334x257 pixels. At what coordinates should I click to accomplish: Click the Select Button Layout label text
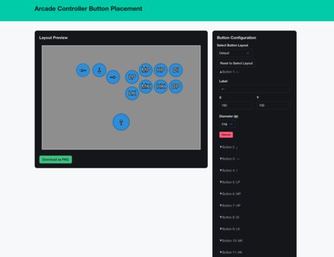tap(232, 45)
